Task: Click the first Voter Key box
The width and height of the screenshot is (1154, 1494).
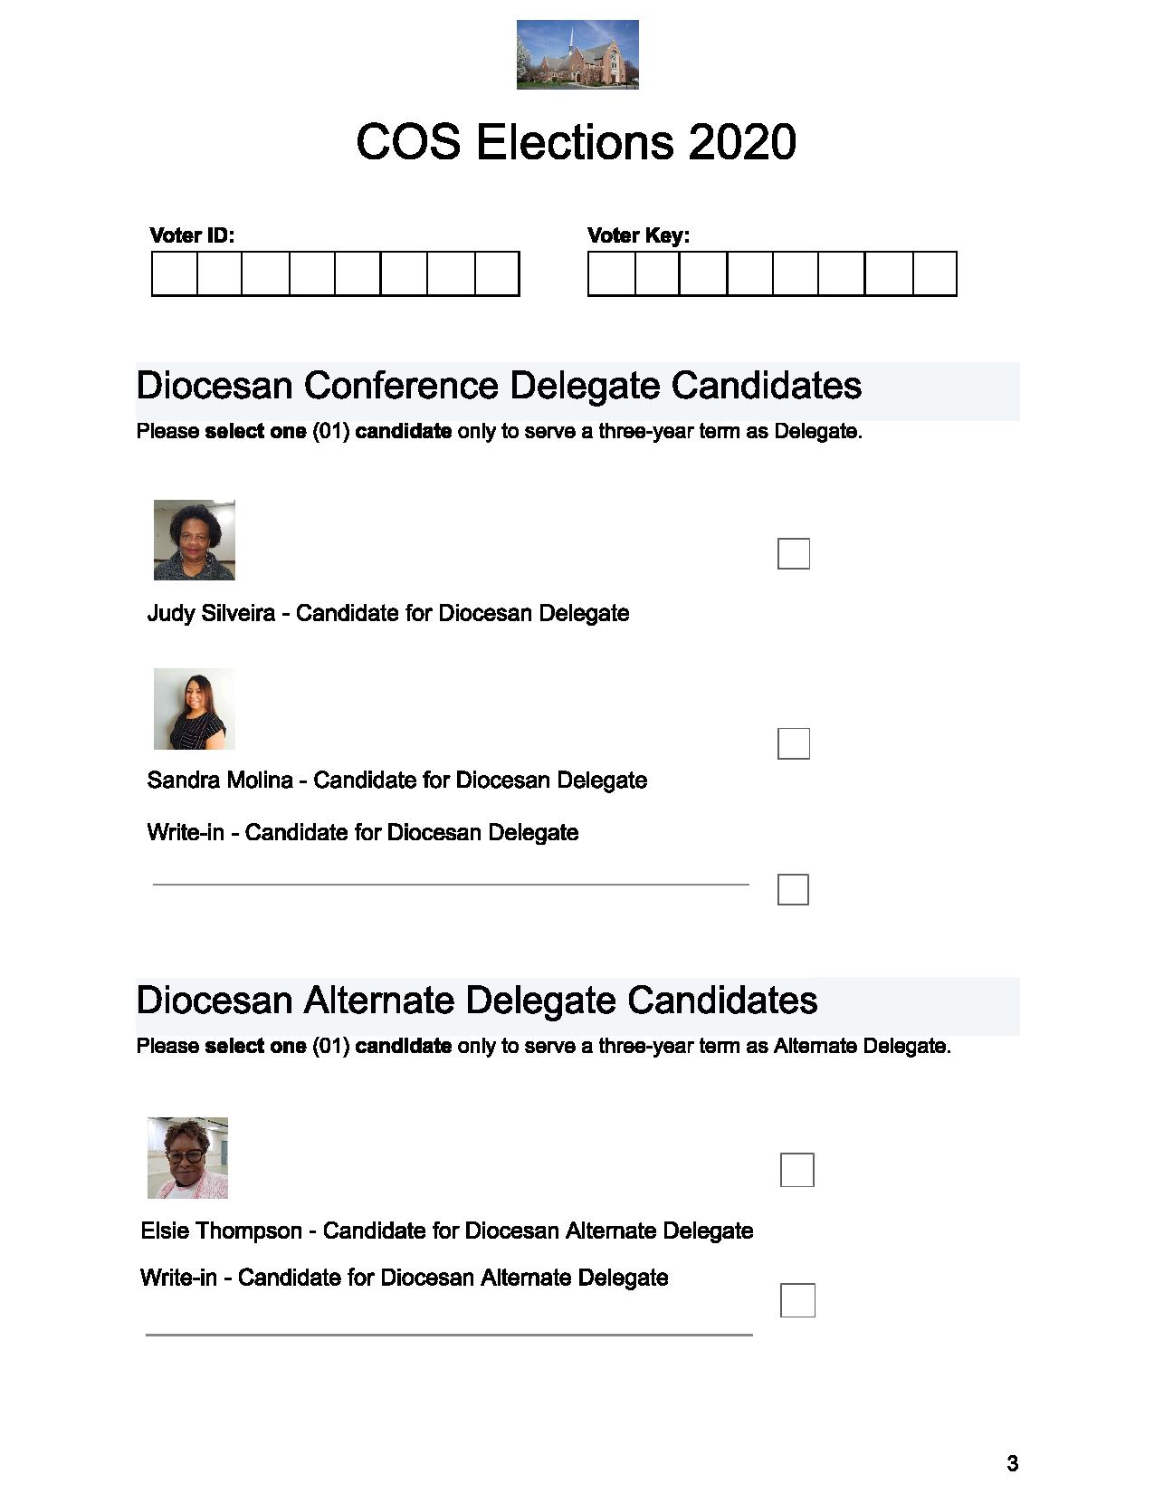Action: (612, 274)
